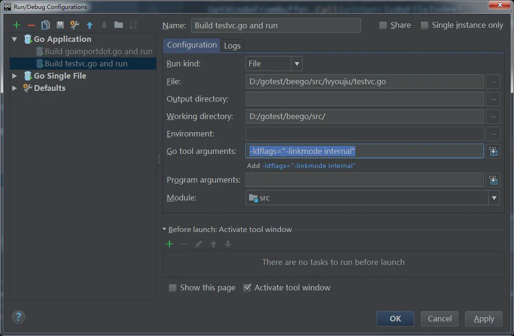This screenshot has height=336, width=514.
Task: Save the configuration with the floppy icon
Action: click(x=60, y=25)
